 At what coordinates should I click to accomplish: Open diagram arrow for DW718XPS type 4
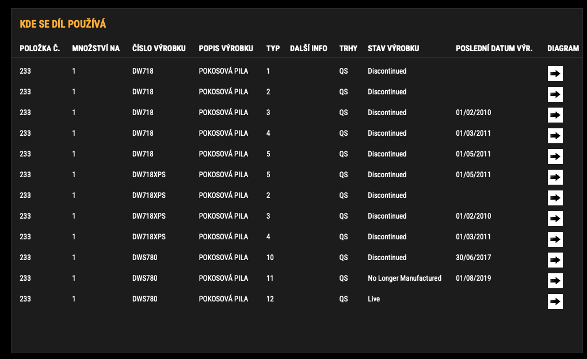point(555,239)
